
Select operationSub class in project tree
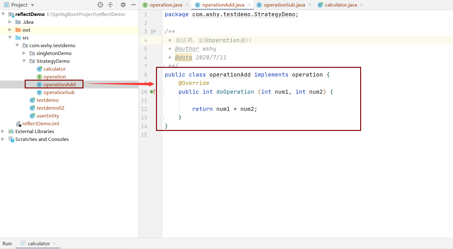[59, 92]
